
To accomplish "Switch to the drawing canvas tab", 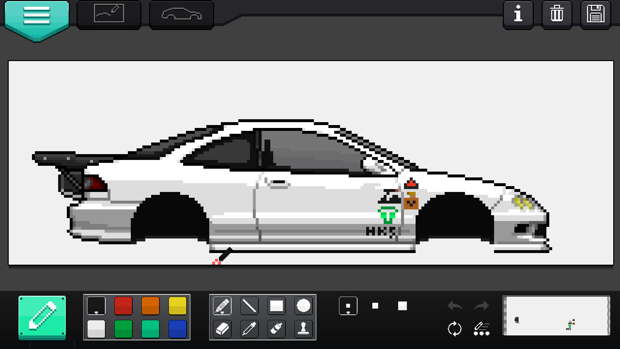I will coord(109,14).
